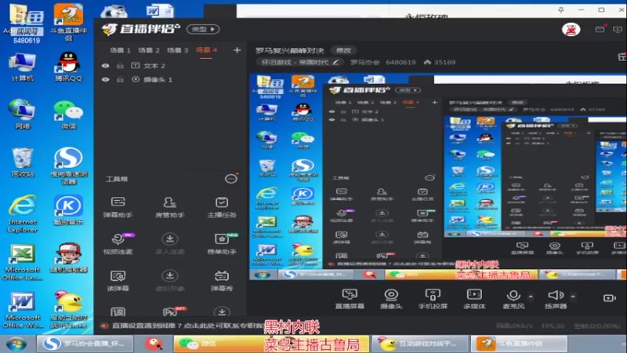
Task: Download the 虚拟形象 tool
Action: pyautogui.click(x=169, y=281)
